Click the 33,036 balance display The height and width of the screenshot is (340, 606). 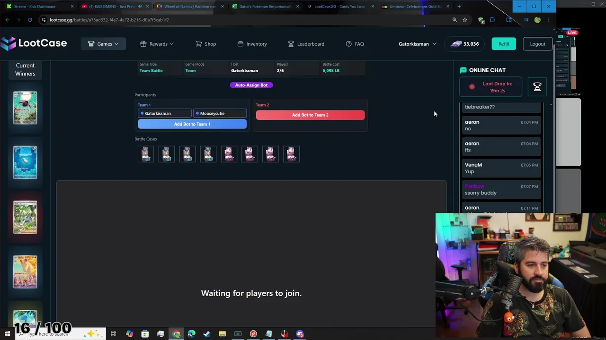coord(464,44)
